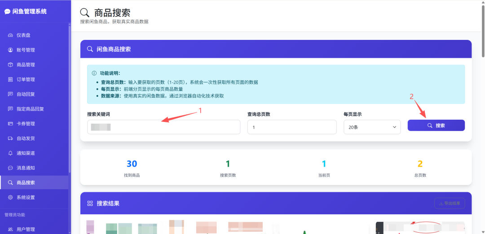Viewport: 485px width, 234px height.
Task: Navigate to 通知渠道
Action: 34,153
